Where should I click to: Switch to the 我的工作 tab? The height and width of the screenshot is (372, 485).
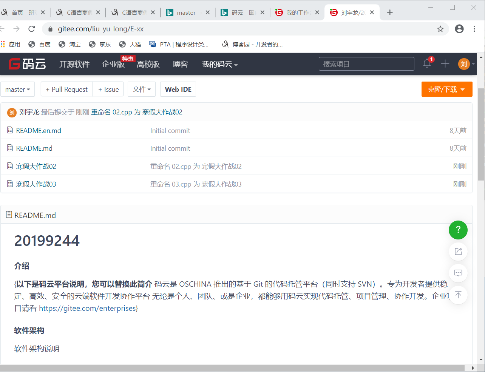[297, 12]
